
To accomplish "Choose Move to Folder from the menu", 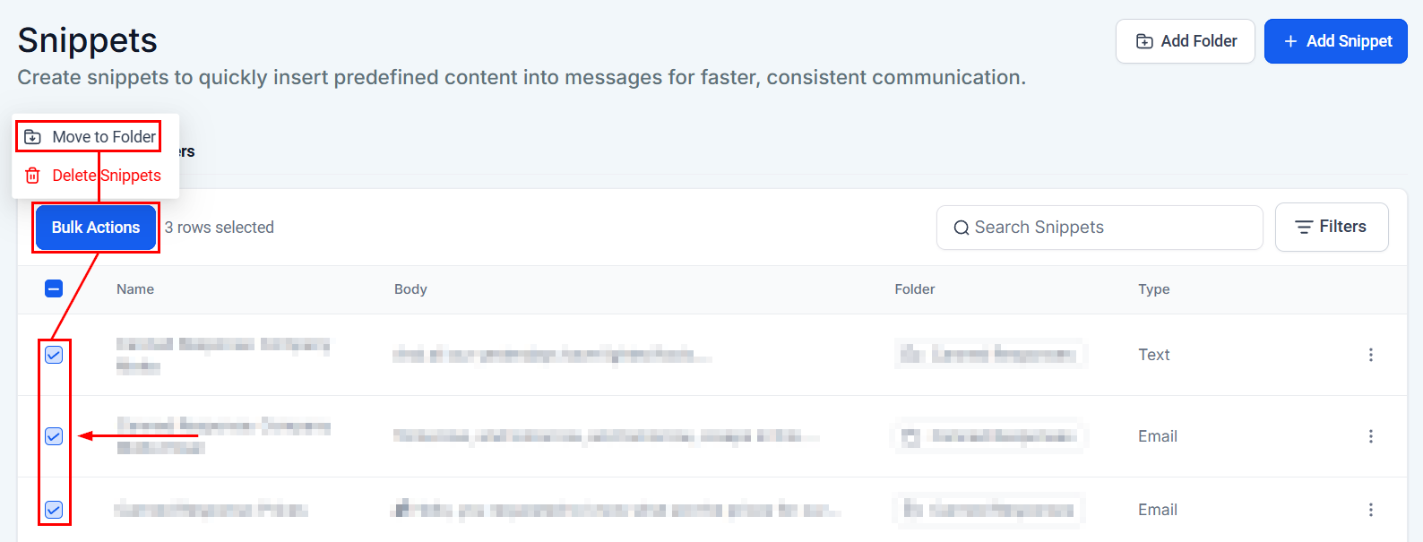I will point(104,137).
